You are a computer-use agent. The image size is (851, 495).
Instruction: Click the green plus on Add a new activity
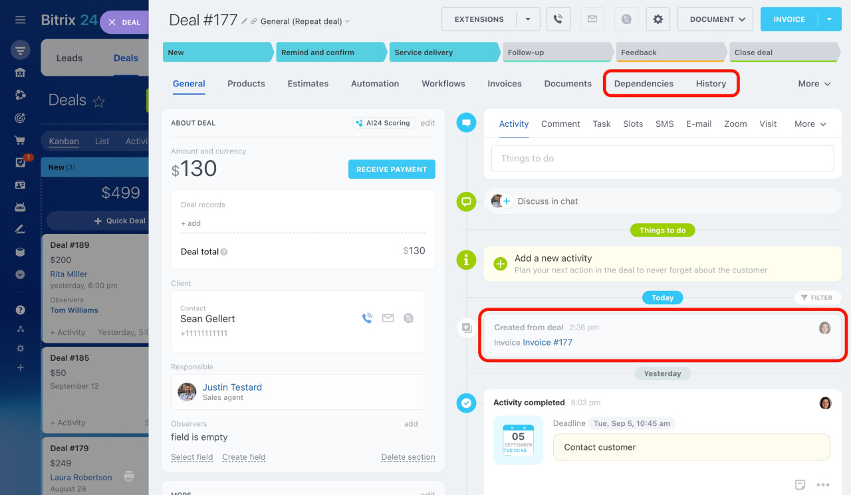(x=501, y=264)
